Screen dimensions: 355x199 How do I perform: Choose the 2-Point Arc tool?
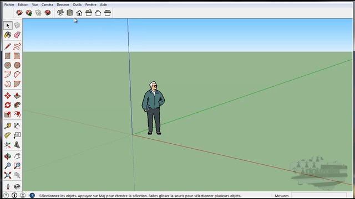coord(17,75)
